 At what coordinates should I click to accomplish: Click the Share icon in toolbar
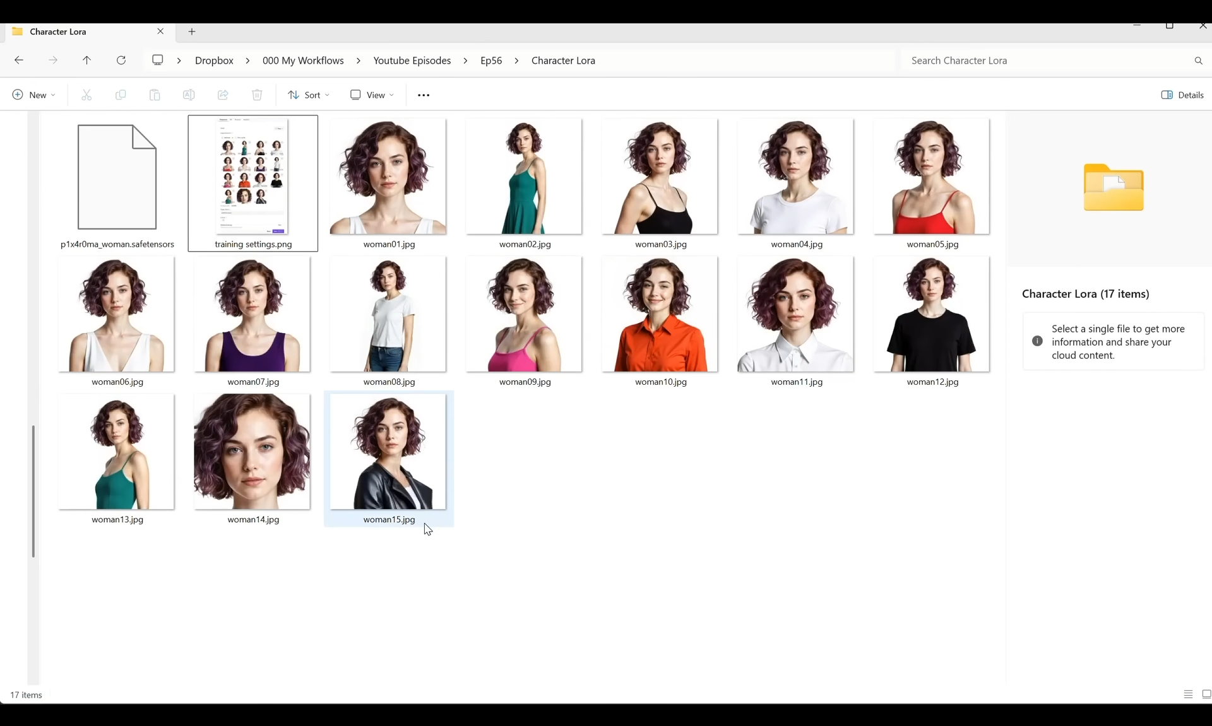pos(223,95)
